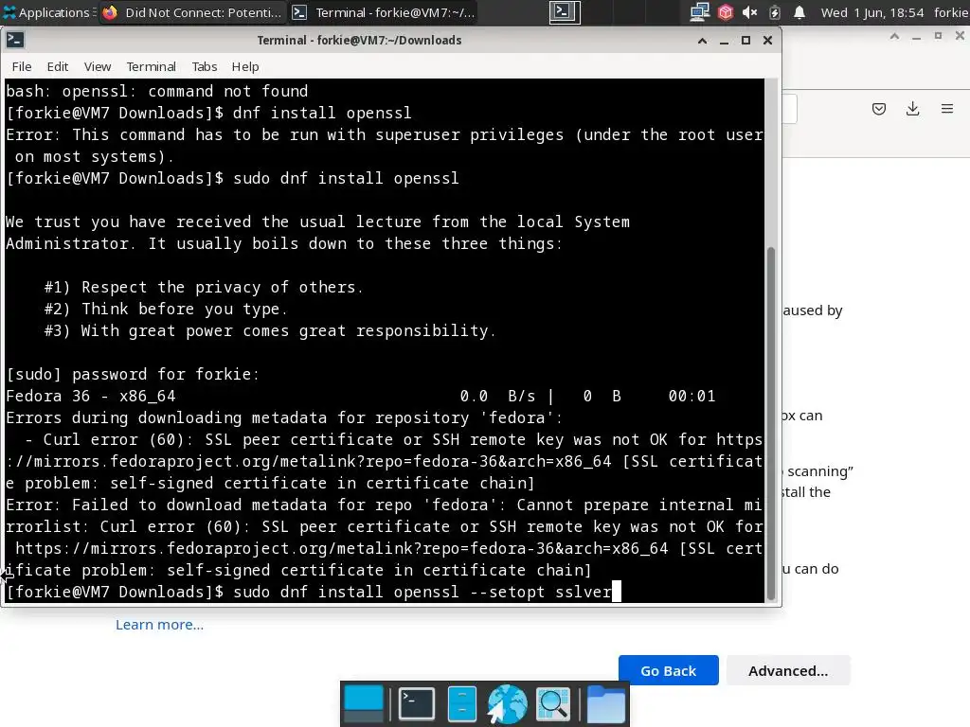The width and height of the screenshot is (970, 727).
Task: Open Firefox hamburger application menu
Action: point(947,110)
